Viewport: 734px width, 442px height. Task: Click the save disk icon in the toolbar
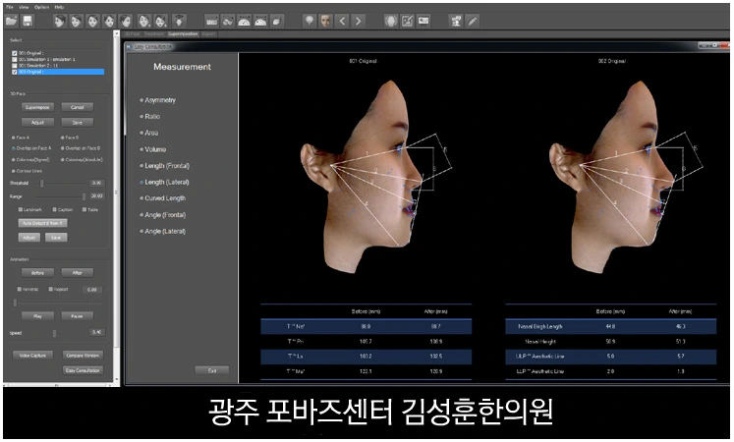coord(28,21)
